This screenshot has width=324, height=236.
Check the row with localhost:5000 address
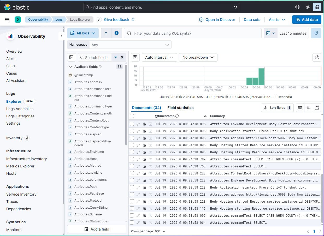point(132,194)
